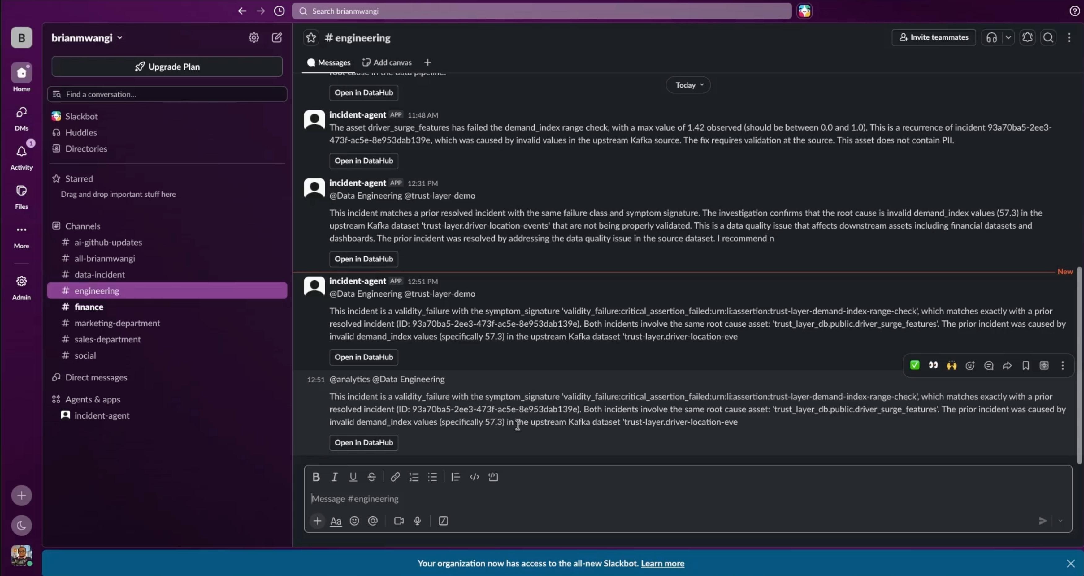This screenshot has width=1084, height=576.
Task: Click the create new plus button
Action: 21,495
